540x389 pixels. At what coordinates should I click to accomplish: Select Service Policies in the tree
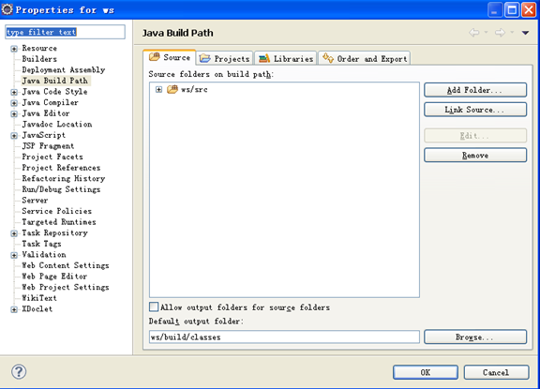(57, 211)
